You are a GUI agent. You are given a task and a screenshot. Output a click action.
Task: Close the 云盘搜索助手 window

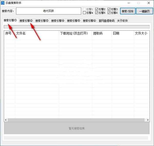coord(149,3)
